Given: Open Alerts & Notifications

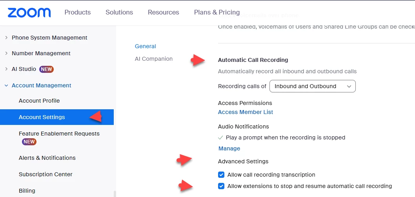Looking at the screenshot, I should click(47, 158).
